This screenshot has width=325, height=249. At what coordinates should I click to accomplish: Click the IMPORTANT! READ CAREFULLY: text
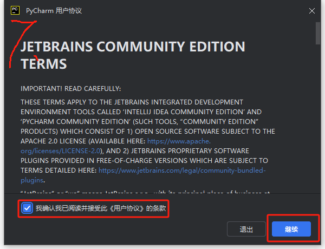point(70,89)
